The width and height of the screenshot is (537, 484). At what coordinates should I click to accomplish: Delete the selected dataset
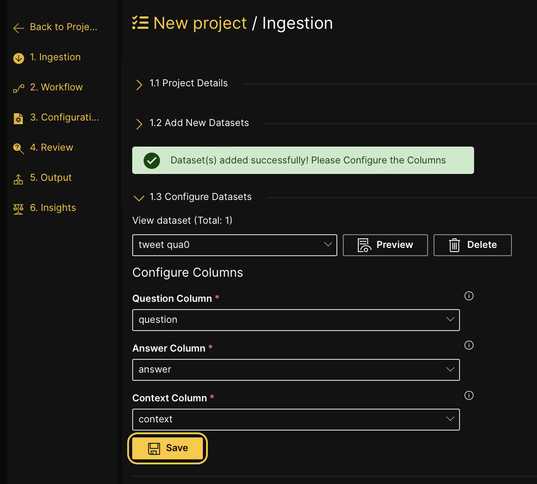tap(472, 245)
